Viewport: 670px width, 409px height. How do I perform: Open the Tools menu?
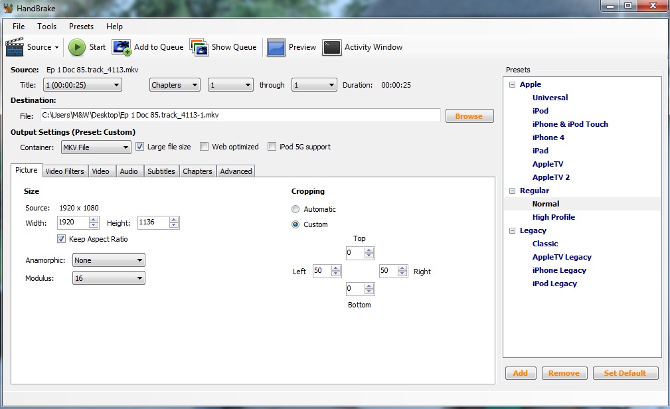tap(46, 27)
